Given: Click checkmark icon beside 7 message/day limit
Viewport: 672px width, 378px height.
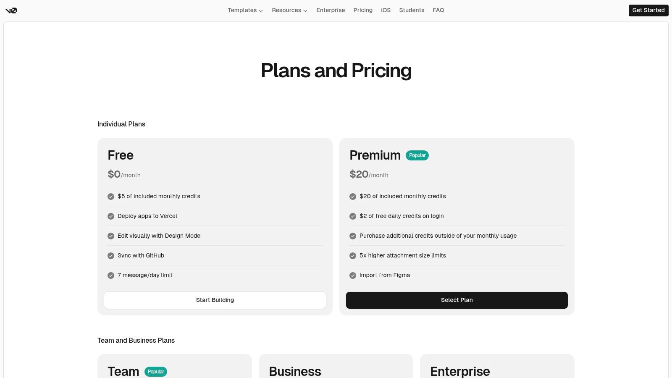Looking at the screenshot, I should [x=111, y=276].
